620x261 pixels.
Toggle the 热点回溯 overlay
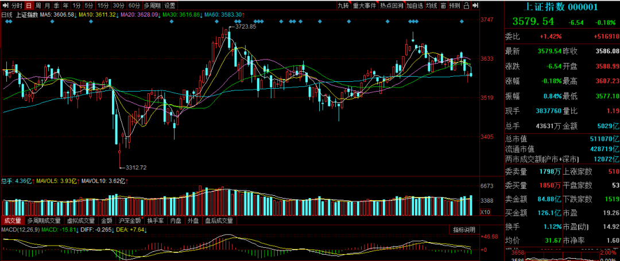[x=392, y=6]
